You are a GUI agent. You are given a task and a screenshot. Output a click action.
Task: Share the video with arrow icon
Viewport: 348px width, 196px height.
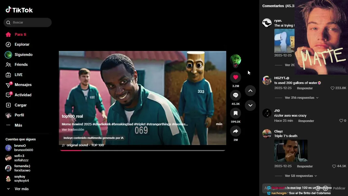tap(236, 131)
